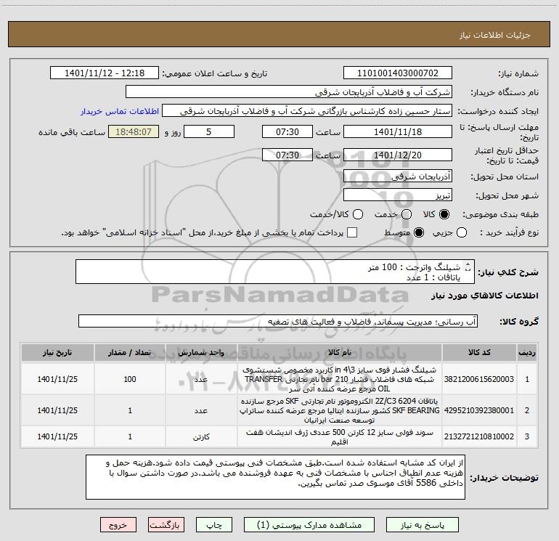Select the متوسط purchase type radio

419,233
